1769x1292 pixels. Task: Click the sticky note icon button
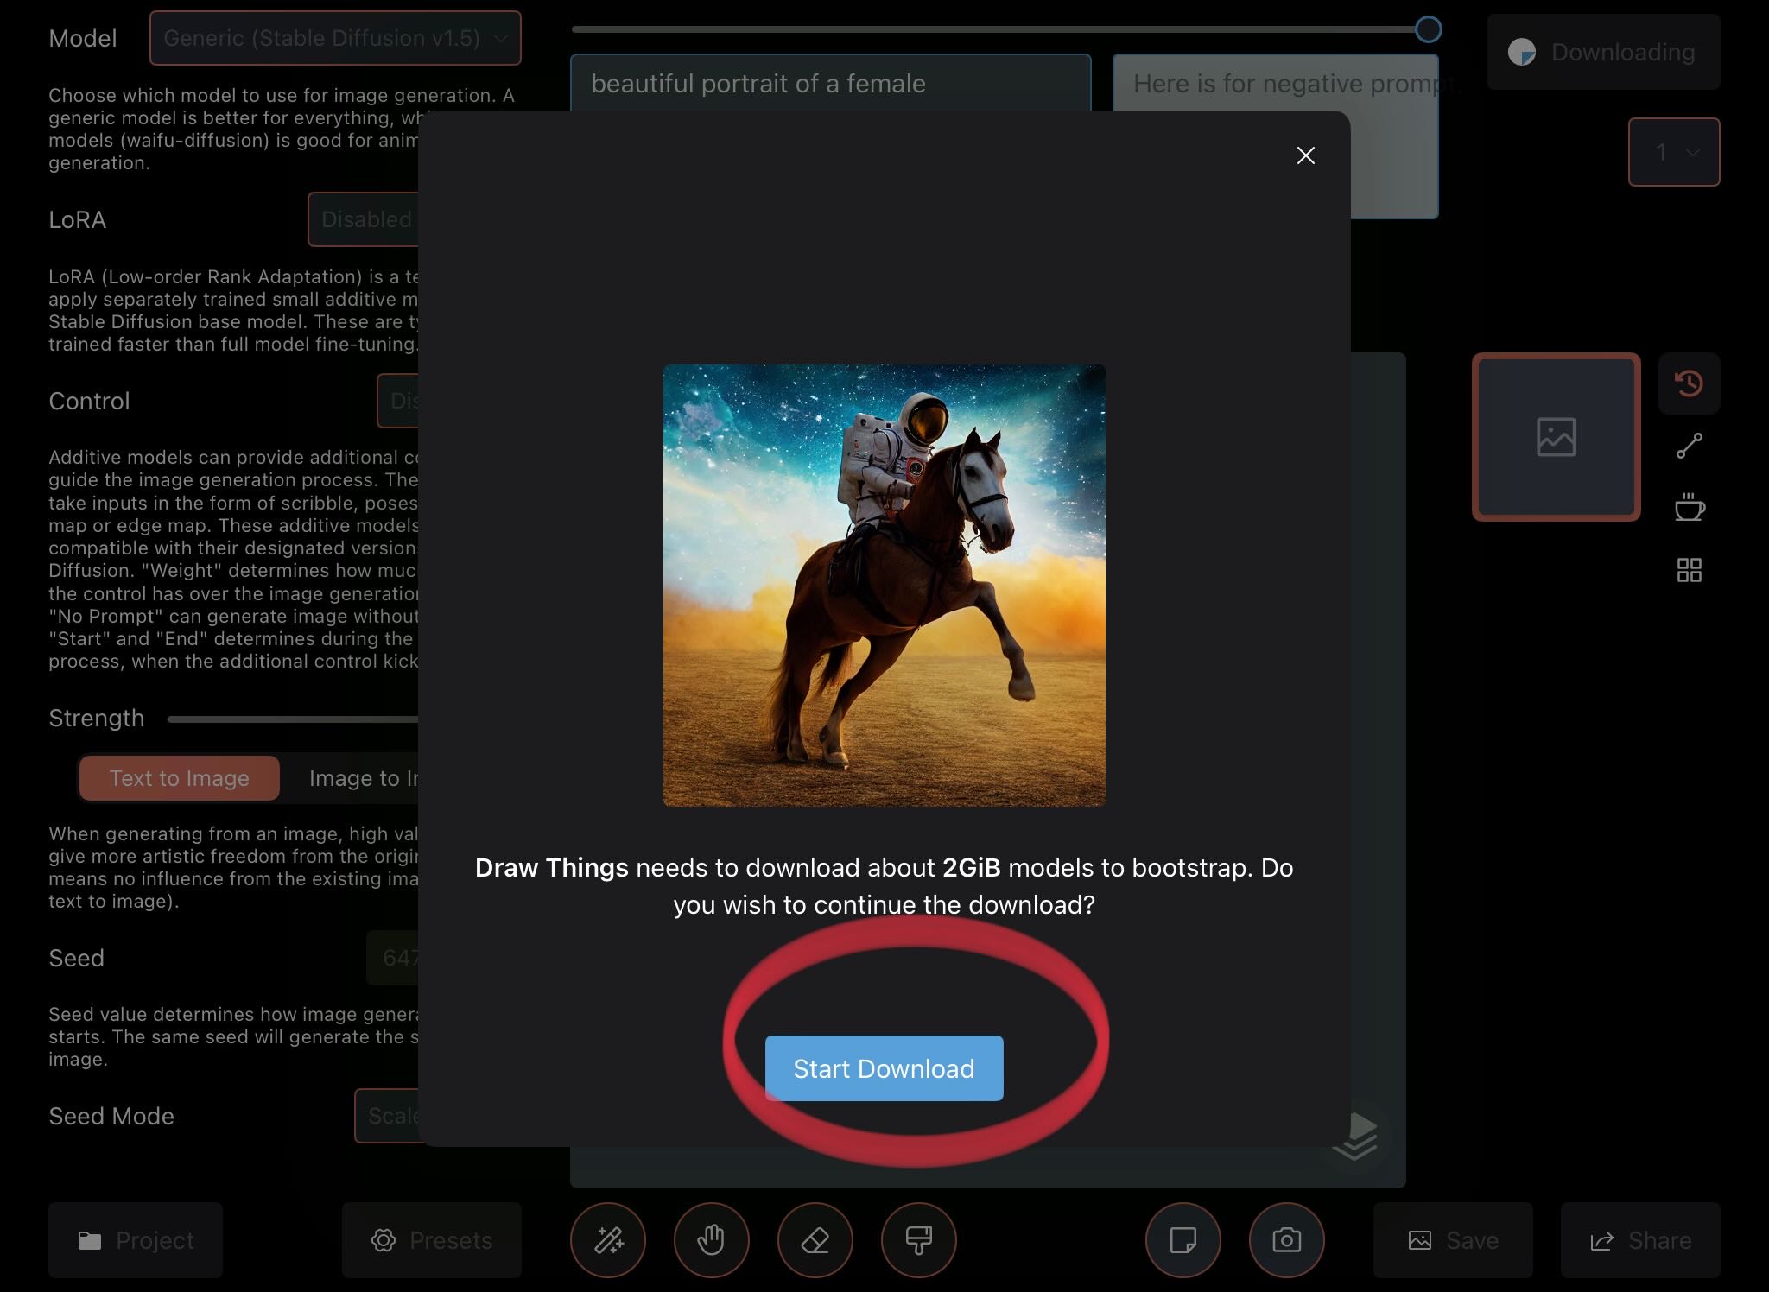point(1183,1240)
